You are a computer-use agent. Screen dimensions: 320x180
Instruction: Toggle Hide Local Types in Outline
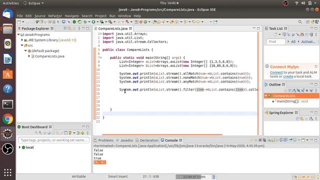coord(311,90)
